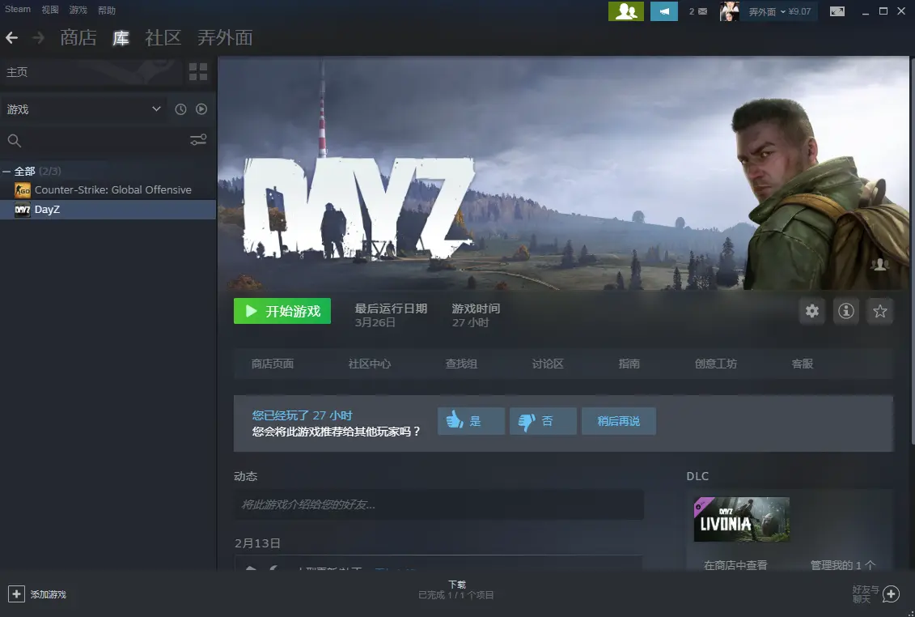
Task: Click the activity post input field
Action: click(x=438, y=504)
